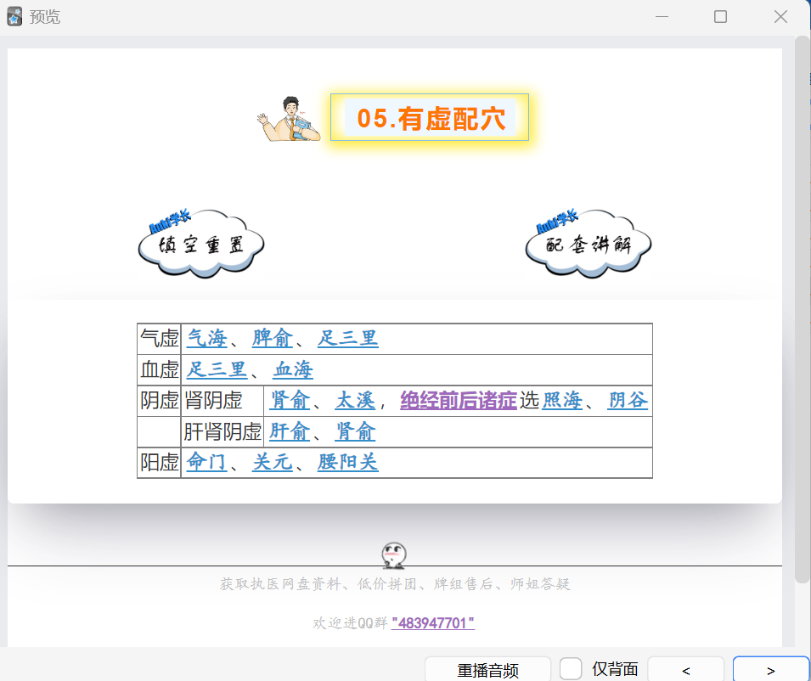The height and width of the screenshot is (681, 811).
Task: Click the 肾阴虚 table cell
Action: 222,401
